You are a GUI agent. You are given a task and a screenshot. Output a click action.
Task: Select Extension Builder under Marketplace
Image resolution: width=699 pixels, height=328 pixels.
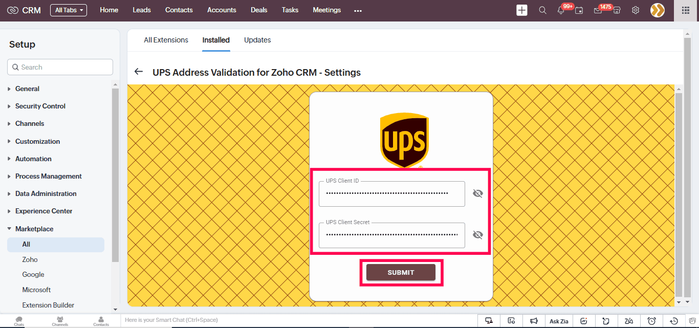tap(48, 305)
